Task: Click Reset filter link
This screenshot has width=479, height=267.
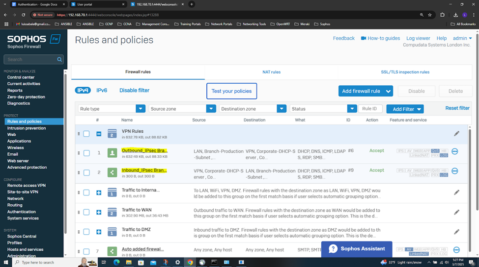Action: (457, 108)
